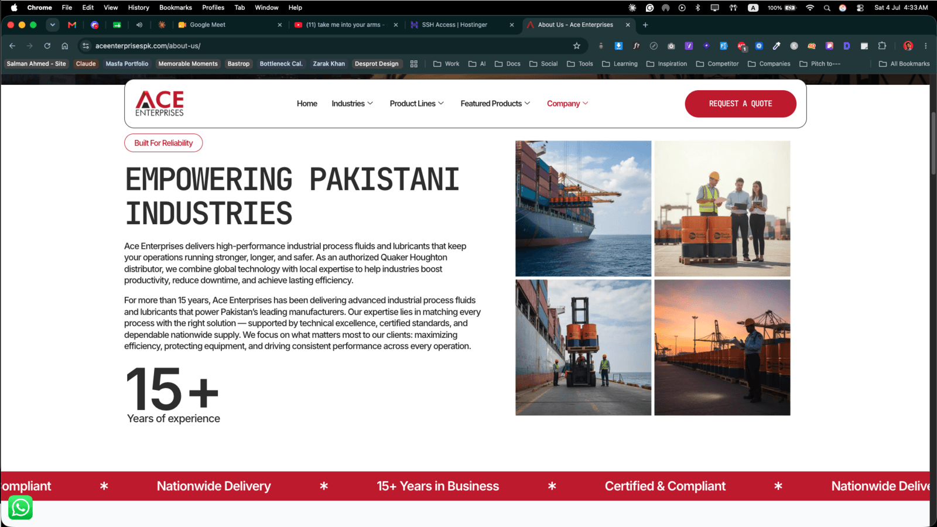937x527 pixels.
Task: Open the History menu
Action: coord(139,8)
